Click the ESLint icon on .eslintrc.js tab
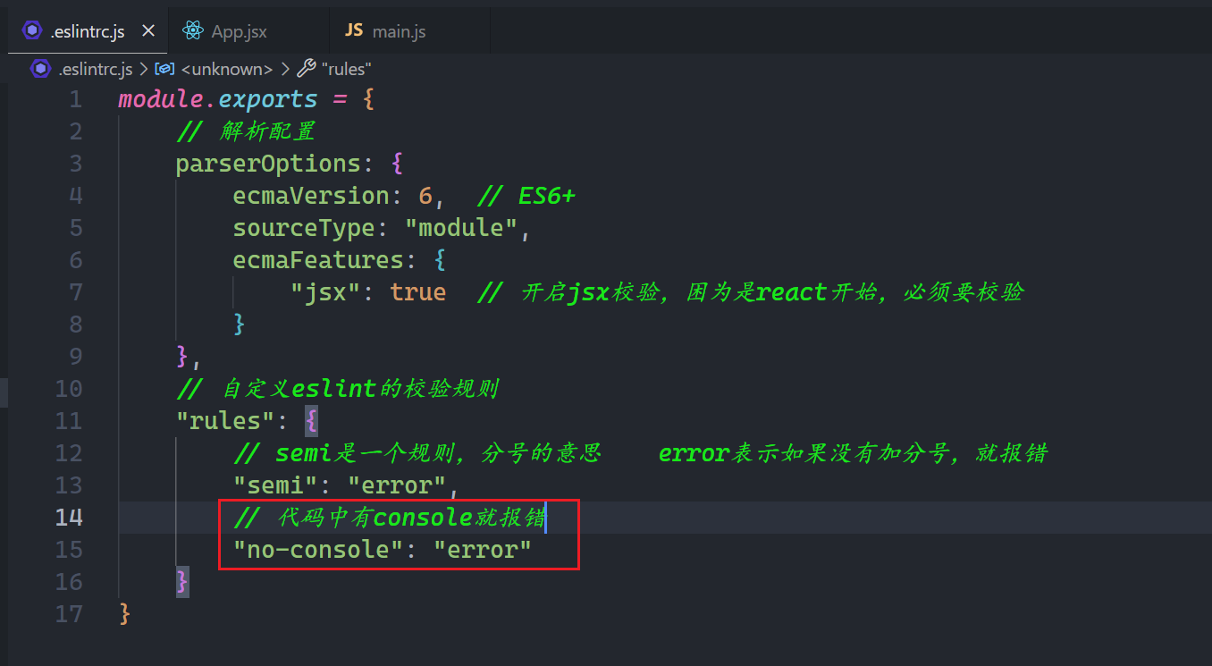 tap(33, 31)
